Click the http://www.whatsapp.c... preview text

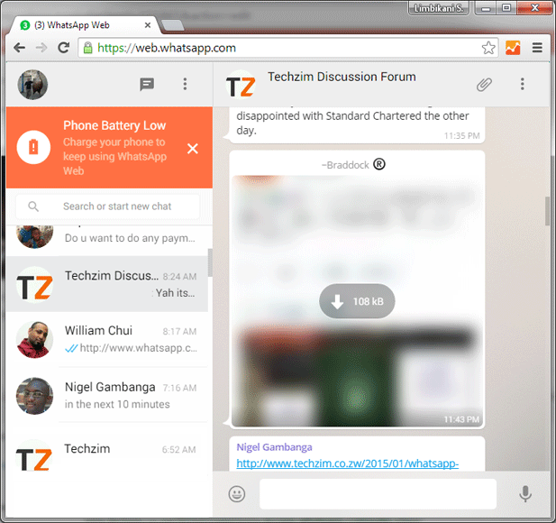[x=138, y=348]
